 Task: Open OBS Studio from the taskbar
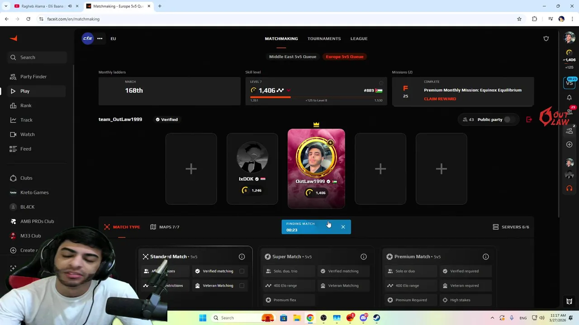323,318
